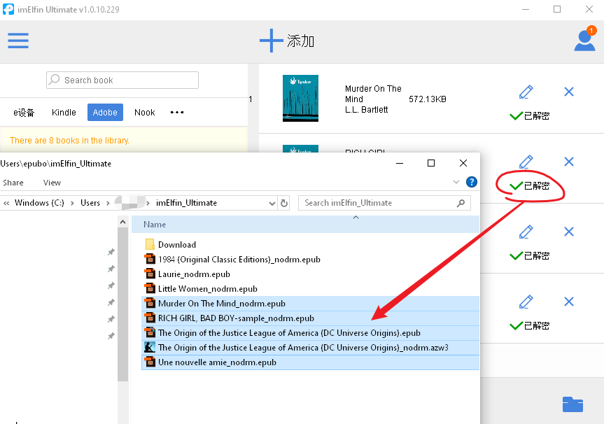Screen dimensions: 604x424
Task: Click the blue plus add icon
Action: [271, 41]
